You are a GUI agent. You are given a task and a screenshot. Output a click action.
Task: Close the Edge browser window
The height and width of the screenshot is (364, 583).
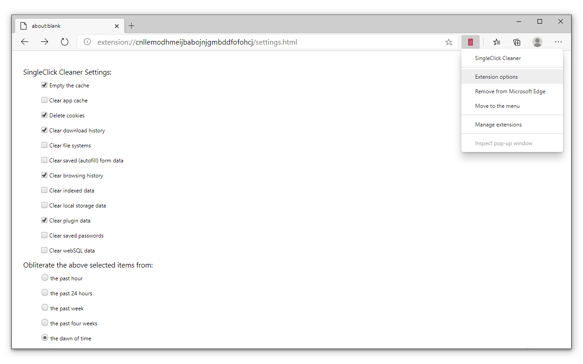561,21
